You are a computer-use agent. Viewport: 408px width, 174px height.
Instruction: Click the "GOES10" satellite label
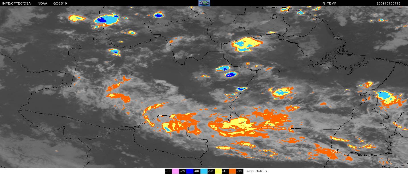(x=60, y=3)
